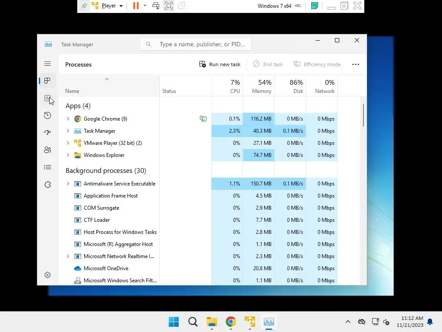442x332 pixels.
Task: Open Task Manager settings gear
Action: pyautogui.click(x=47, y=275)
